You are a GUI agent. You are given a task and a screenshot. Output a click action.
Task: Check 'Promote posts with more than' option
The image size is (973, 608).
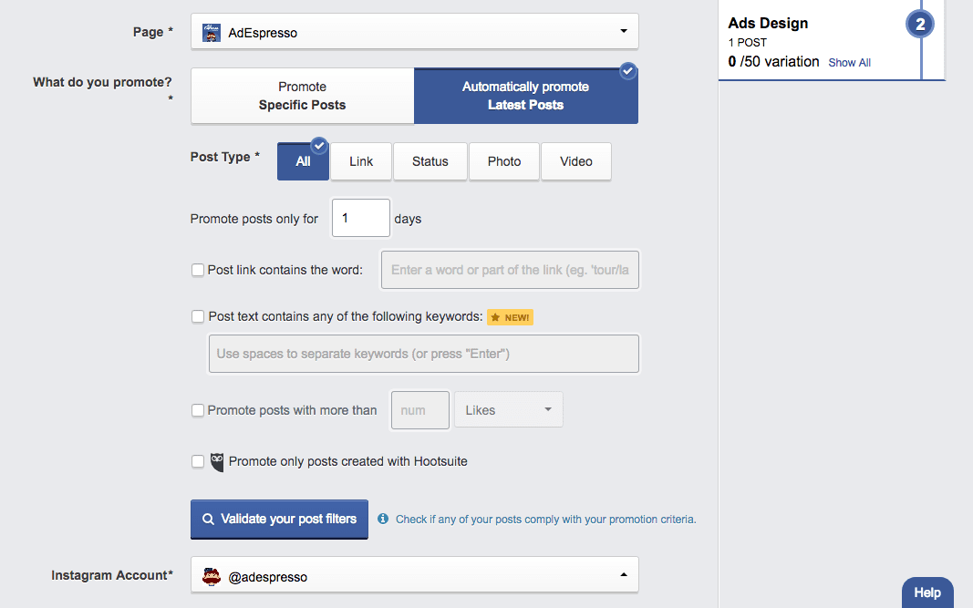[198, 410]
